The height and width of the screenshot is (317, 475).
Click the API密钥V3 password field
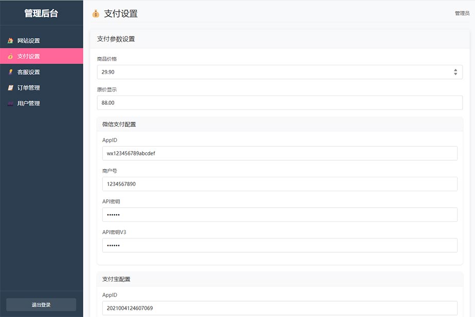tap(279, 246)
